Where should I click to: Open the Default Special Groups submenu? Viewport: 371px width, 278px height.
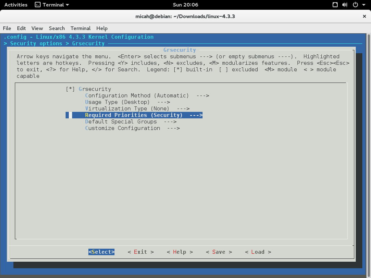tap(121, 121)
